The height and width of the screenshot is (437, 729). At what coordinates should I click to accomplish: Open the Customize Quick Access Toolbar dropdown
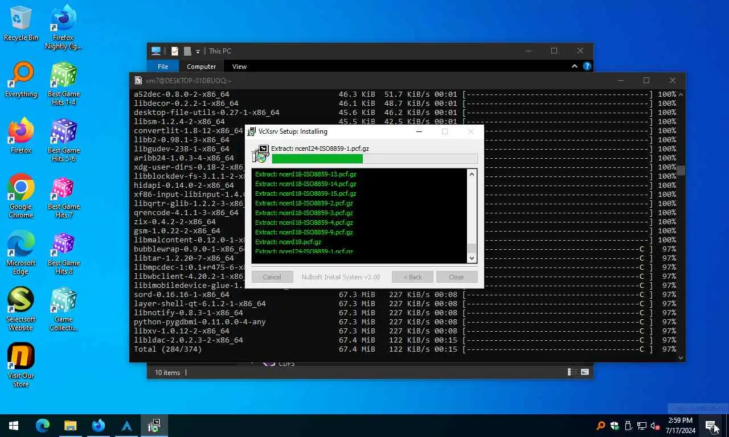pyautogui.click(x=198, y=51)
